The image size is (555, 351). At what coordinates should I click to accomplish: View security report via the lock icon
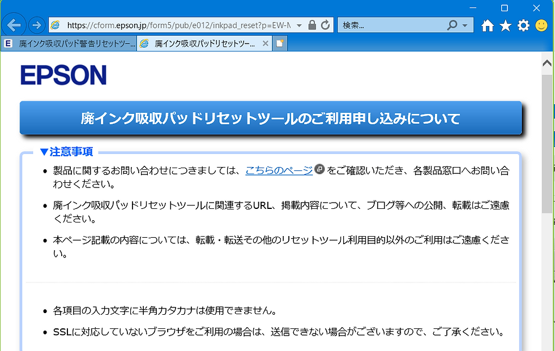(x=312, y=25)
